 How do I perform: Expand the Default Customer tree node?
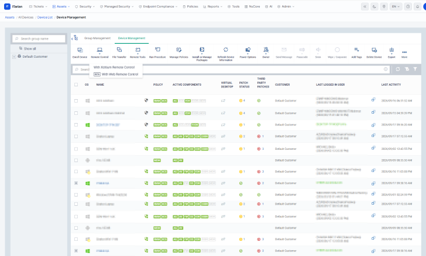(14, 57)
